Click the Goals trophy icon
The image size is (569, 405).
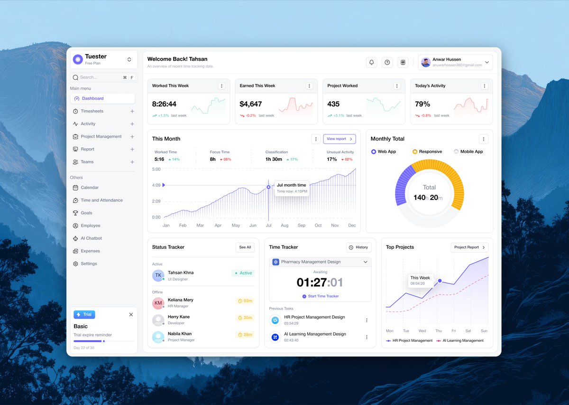point(76,213)
